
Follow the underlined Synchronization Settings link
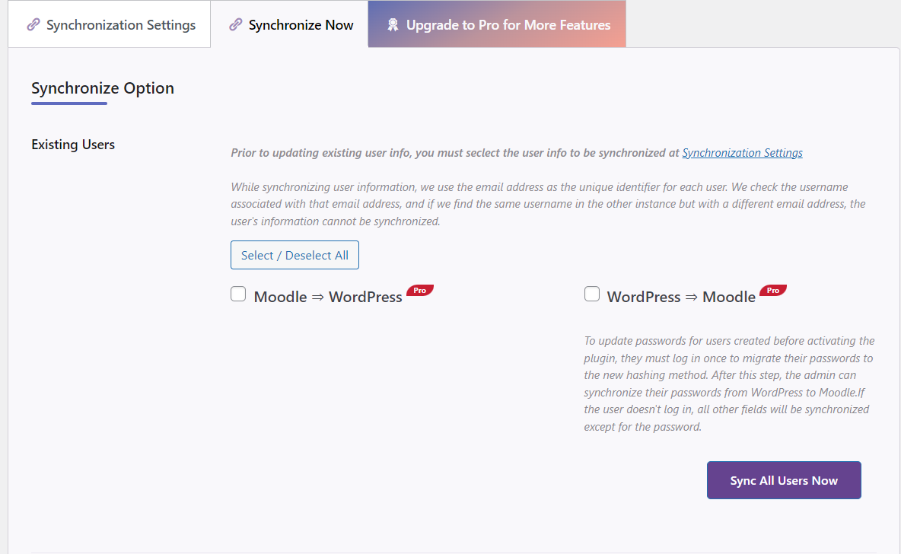click(x=742, y=152)
